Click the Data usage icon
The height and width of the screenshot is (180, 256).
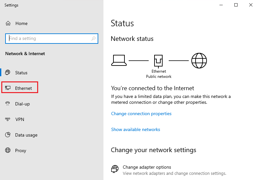pos(8,135)
